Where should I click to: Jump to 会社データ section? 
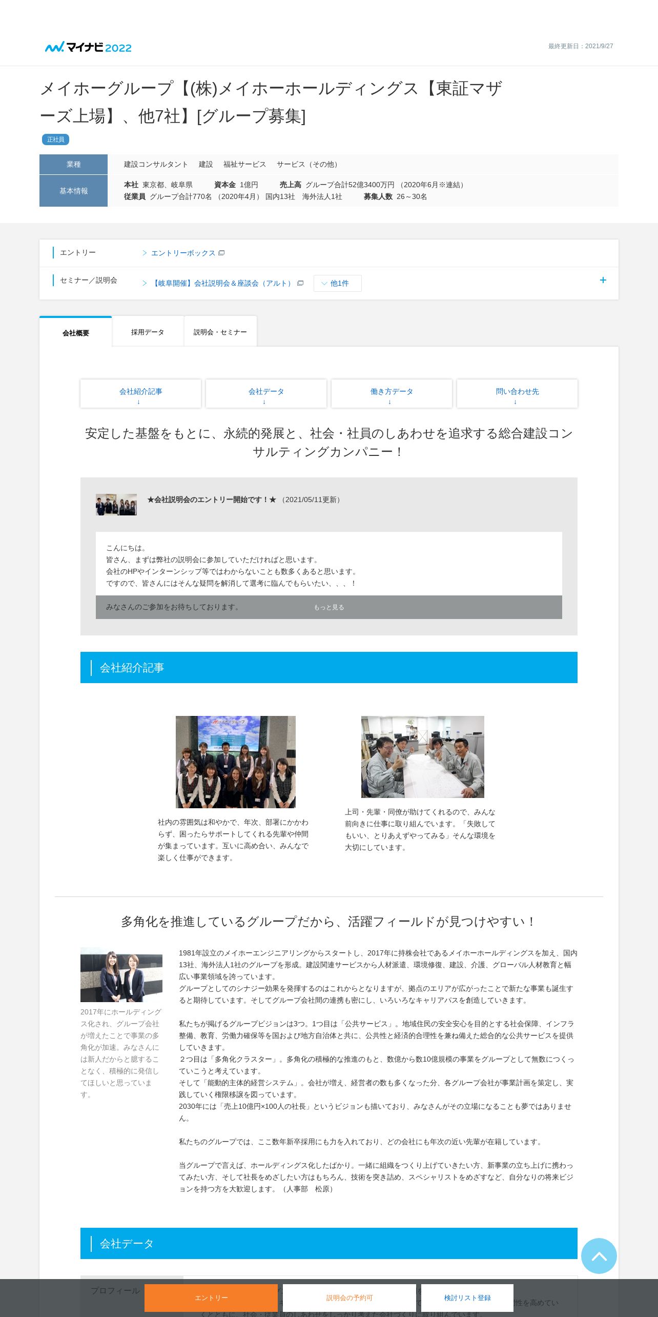pos(266,394)
